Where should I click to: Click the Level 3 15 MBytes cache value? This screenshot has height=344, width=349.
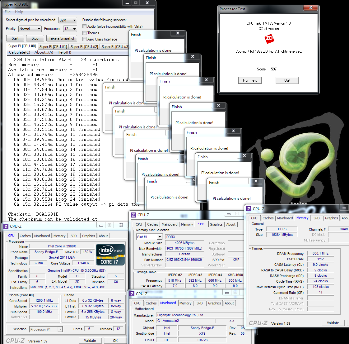93,317
